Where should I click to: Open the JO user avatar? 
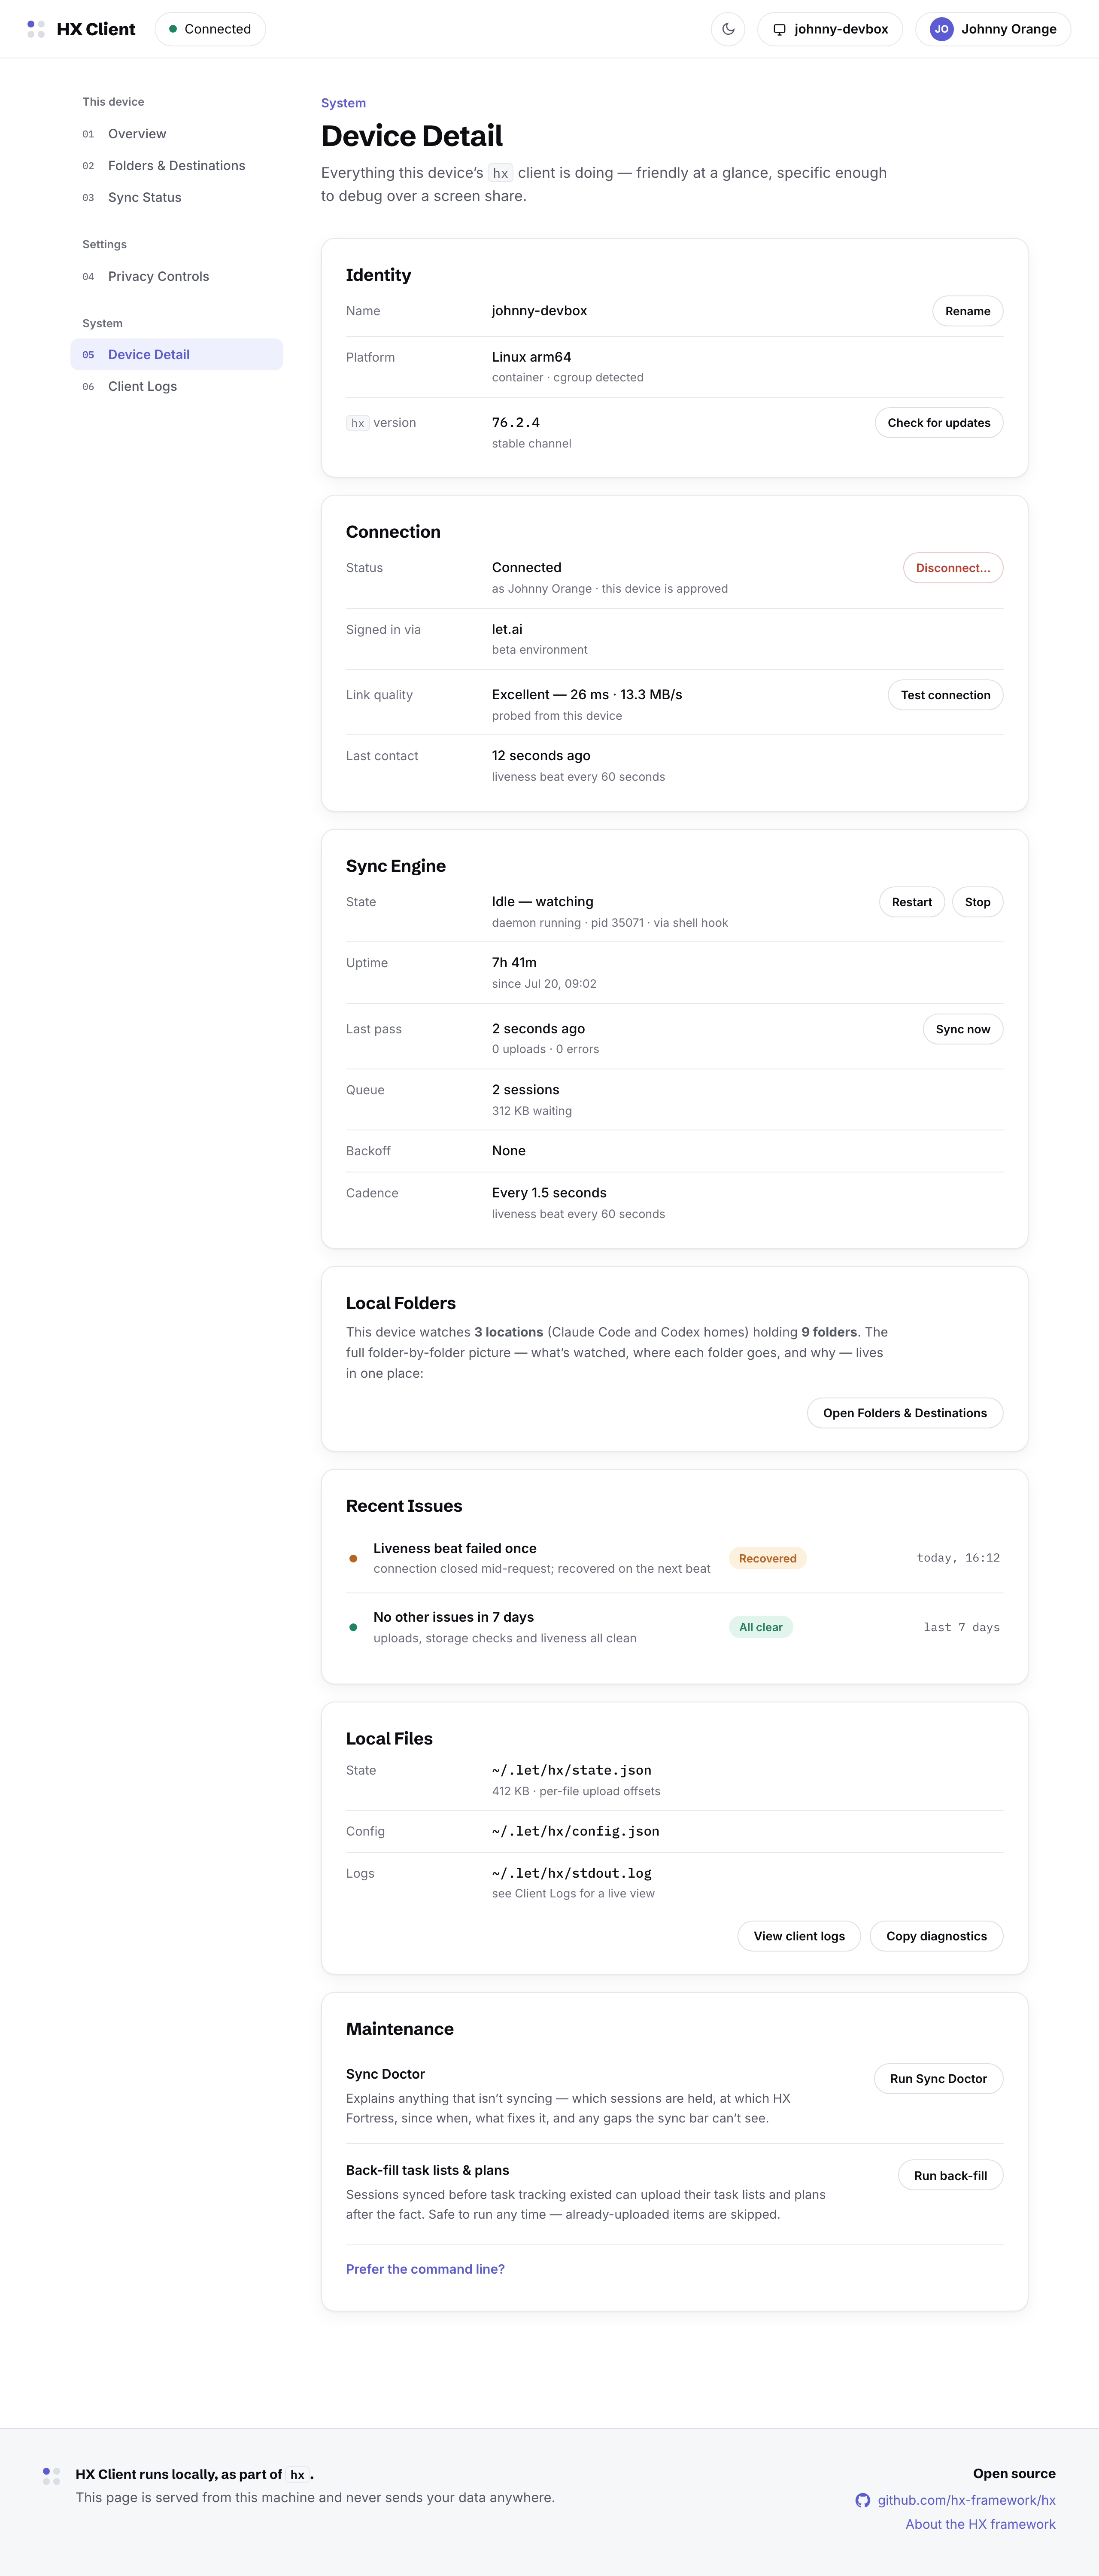pyautogui.click(x=941, y=29)
